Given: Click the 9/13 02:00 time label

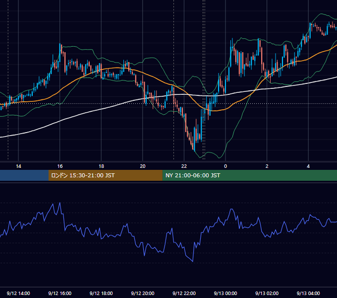Looking at the screenshot, I should [267, 293].
